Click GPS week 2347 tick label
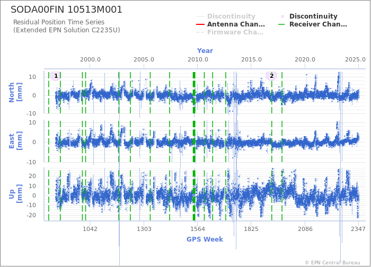 point(358,229)
